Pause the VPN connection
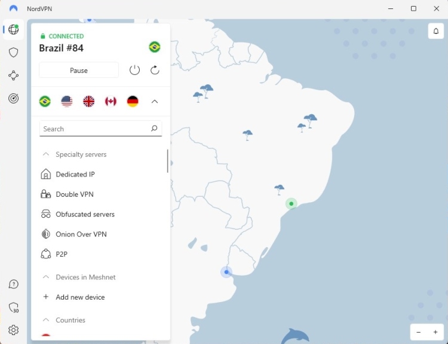The height and width of the screenshot is (344, 448). 79,70
